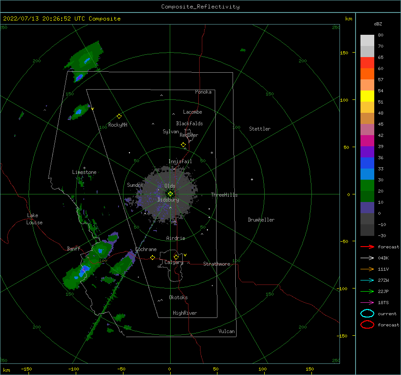
Task: Click the Okotoks label
Action: [178, 297]
